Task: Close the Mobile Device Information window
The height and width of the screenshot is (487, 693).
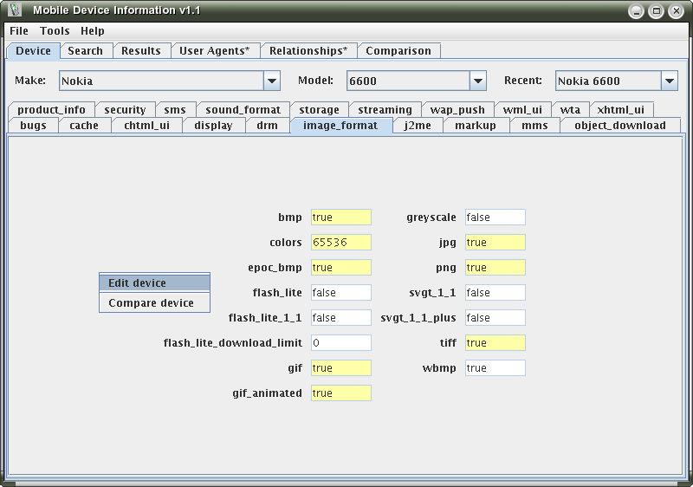Action: tap(675, 11)
